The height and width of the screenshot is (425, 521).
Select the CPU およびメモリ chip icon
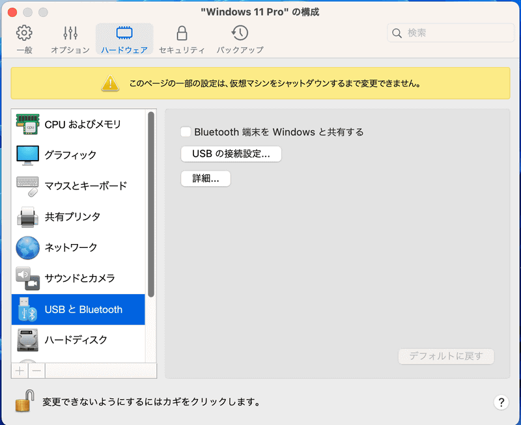click(27, 124)
